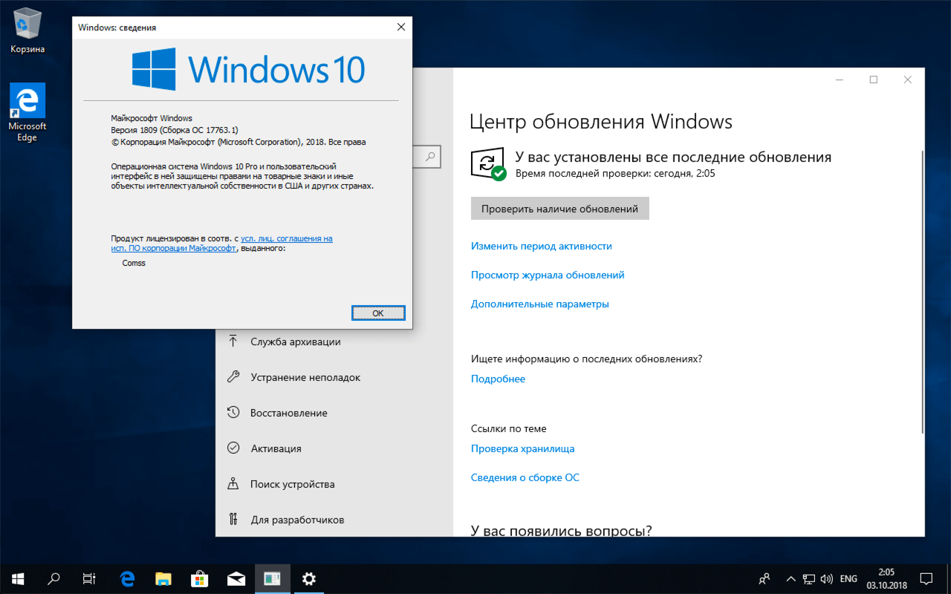The height and width of the screenshot is (594, 951).
Task: Open Action Center notifications icon
Action: (926, 578)
